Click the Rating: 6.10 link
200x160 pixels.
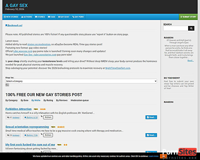click(31, 117)
